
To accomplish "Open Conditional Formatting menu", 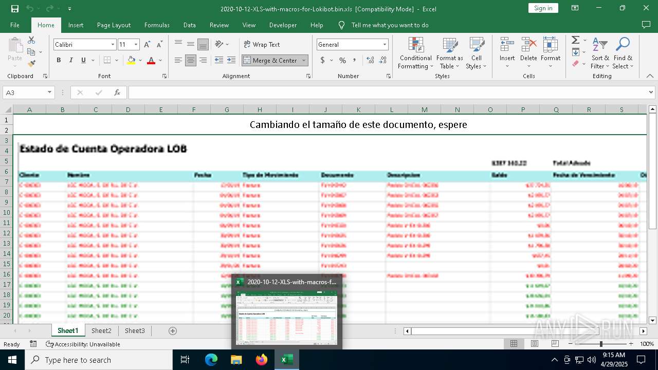I will (415, 53).
